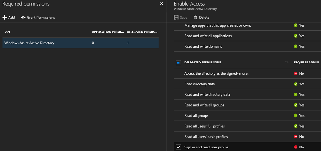The image size is (321, 151).
Task: Click the Grant Permissions icon
Action: coord(23,18)
